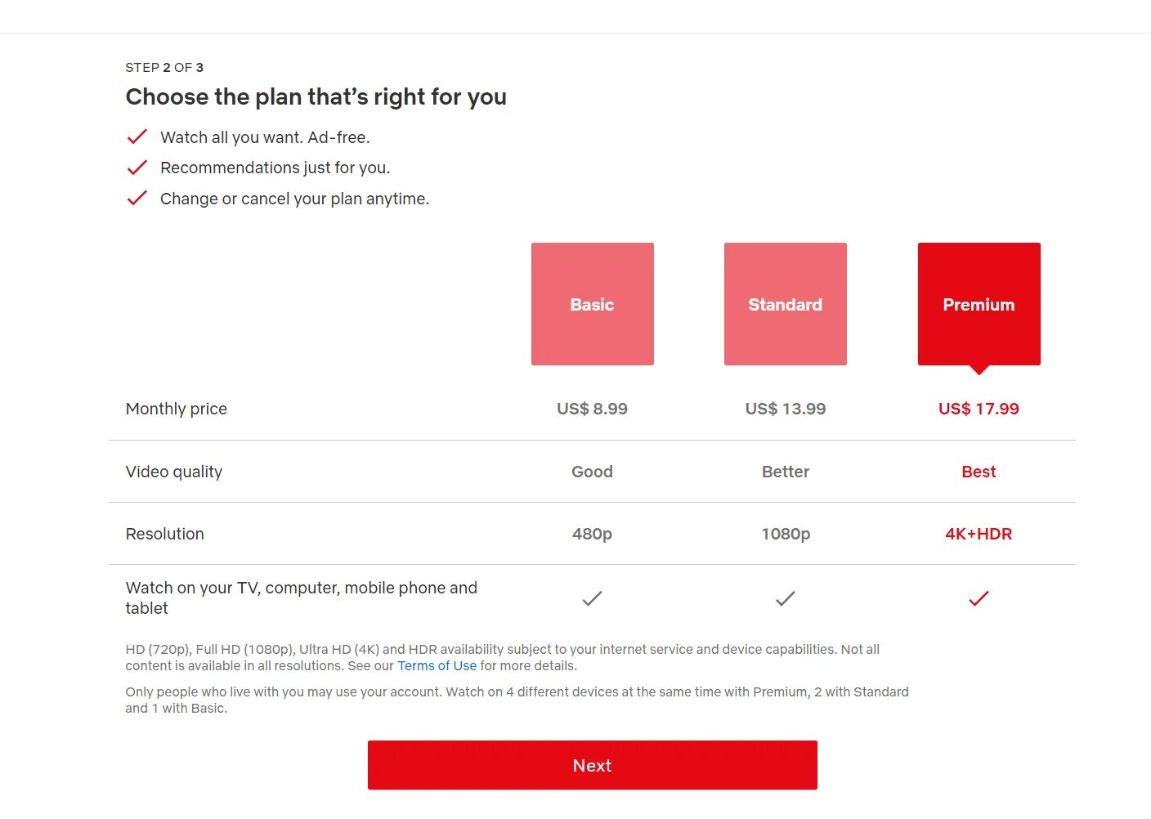Select the Basic plan tile
Viewport: 1151px width, 819px height.
coord(592,304)
